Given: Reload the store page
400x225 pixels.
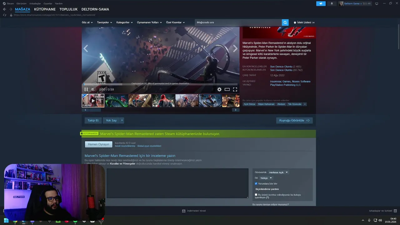Looking at the screenshot, I should 4,15.
